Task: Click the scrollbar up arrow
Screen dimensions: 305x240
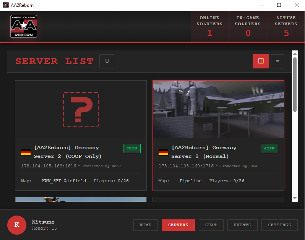Action: click(x=295, y=54)
